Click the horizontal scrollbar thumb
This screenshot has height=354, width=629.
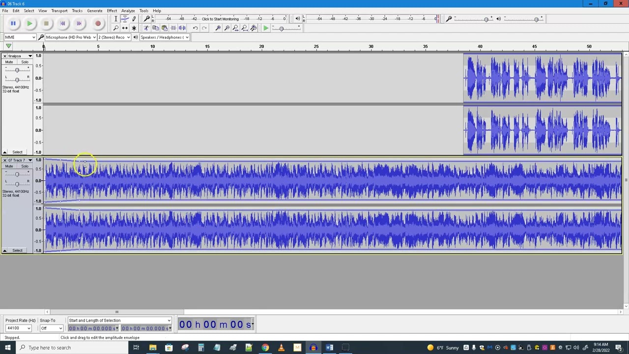(x=116, y=312)
